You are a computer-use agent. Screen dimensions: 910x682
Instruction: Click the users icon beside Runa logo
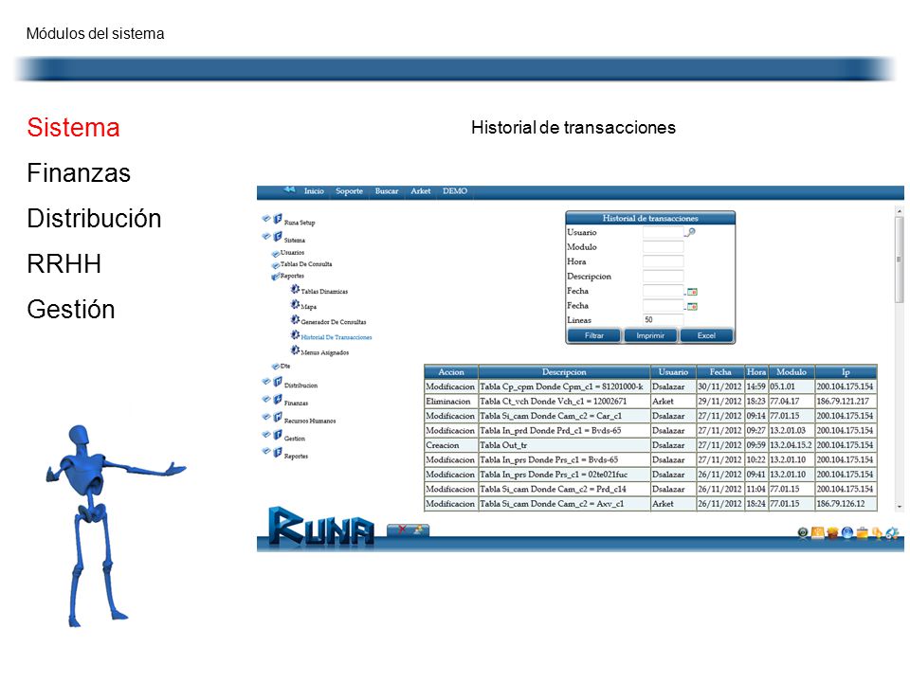click(418, 529)
